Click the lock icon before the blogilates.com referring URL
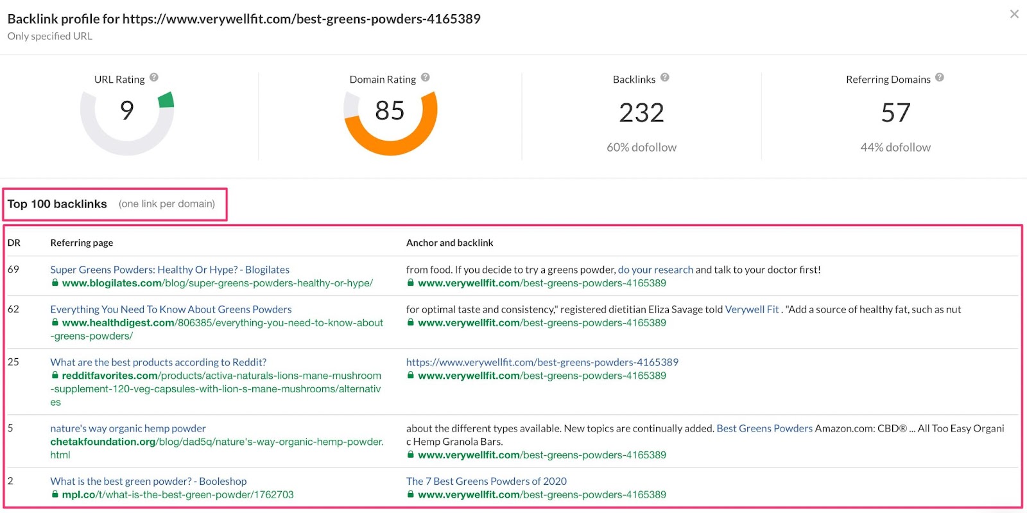1027x513 pixels. click(55, 283)
